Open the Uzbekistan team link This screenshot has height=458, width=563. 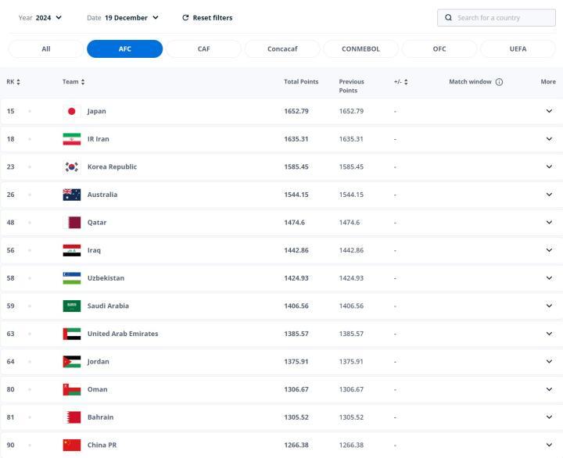tap(106, 278)
